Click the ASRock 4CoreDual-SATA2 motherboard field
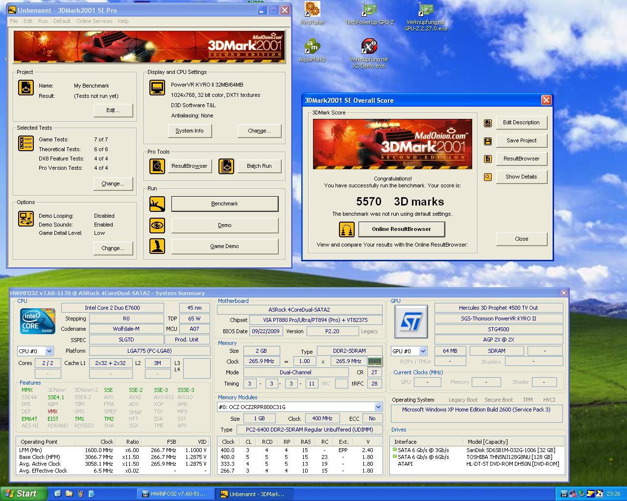The width and height of the screenshot is (627, 501). pyautogui.click(x=299, y=310)
